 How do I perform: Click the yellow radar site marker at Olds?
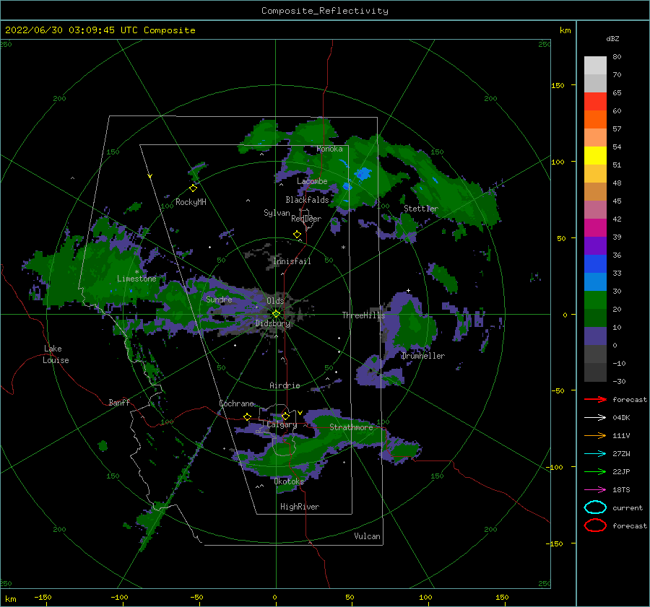click(276, 314)
